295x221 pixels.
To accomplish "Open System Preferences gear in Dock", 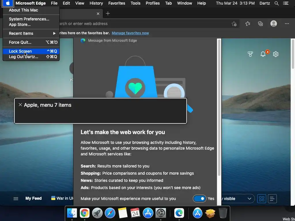I will click(161, 213).
